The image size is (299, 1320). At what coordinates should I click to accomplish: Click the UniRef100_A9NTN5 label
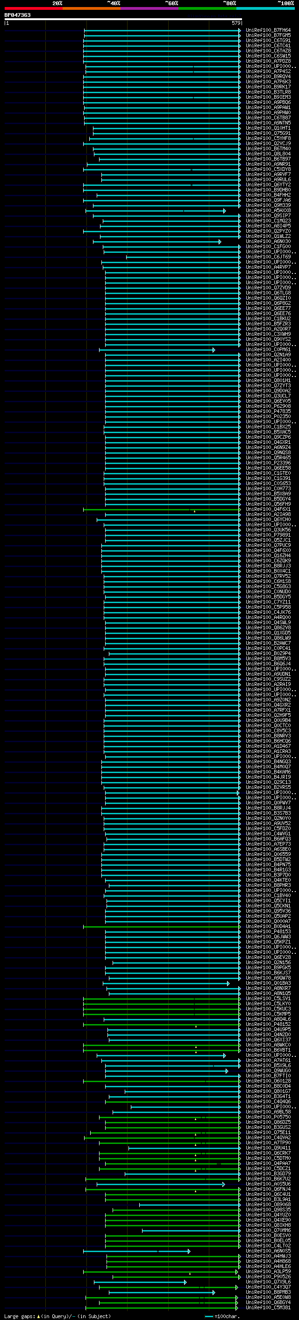coord(268,123)
